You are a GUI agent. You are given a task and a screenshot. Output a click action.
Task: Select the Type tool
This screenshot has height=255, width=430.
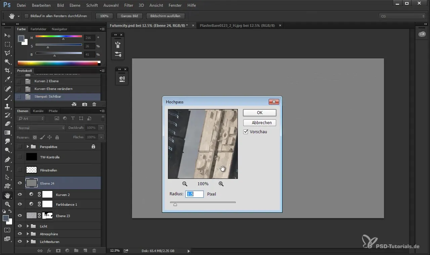[x=7, y=168]
